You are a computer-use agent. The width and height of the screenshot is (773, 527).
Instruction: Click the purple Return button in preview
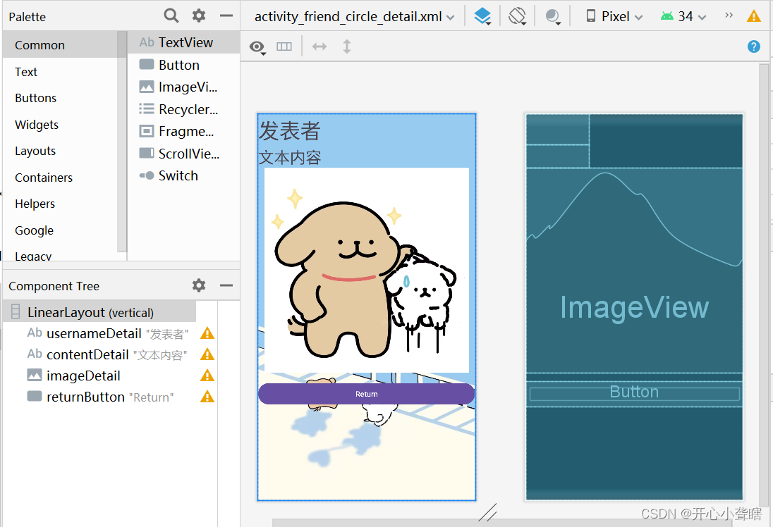(366, 394)
